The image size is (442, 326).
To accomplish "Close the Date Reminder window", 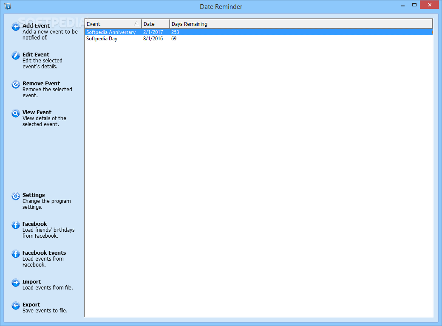I will pyautogui.click(x=429, y=5).
